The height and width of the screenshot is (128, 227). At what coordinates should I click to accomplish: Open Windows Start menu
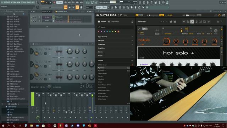click(3, 126)
